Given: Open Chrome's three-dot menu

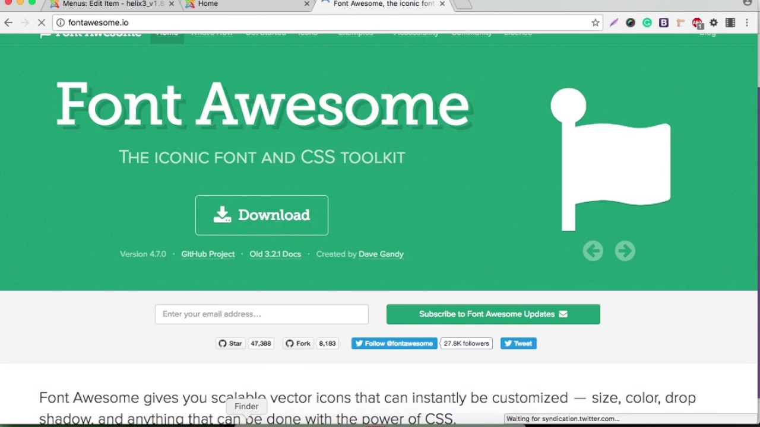Looking at the screenshot, I should pyautogui.click(x=747, y=23).
